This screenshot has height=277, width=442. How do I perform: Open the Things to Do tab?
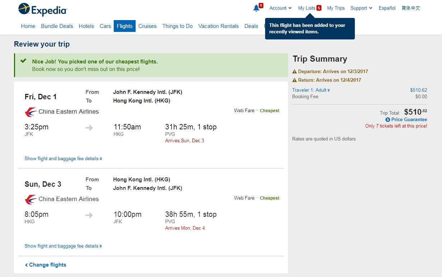coord(177,26)
